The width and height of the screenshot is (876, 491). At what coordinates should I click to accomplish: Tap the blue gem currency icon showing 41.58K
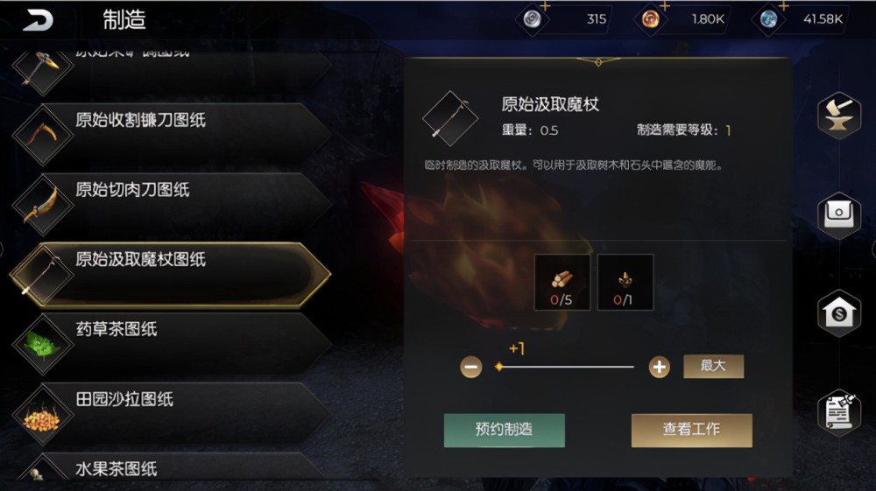pyautogui.click(x=769, y=19)
